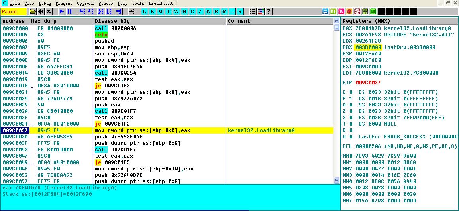The width and height of the screenshot is (459, 211).
Task: Restart the program with the rewind icon
Action: tap(41, 12)
